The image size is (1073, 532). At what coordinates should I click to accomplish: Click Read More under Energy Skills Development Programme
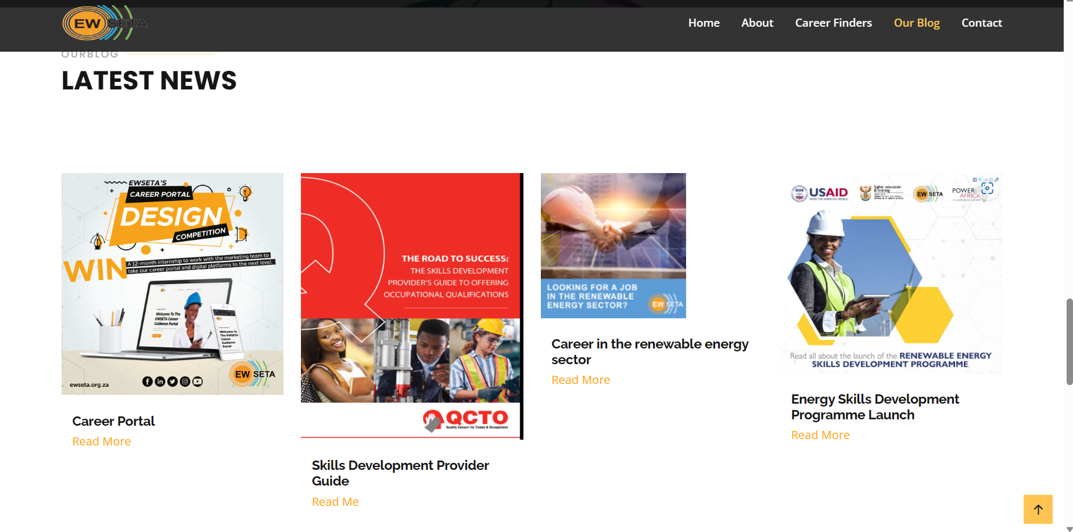[820, 435]
